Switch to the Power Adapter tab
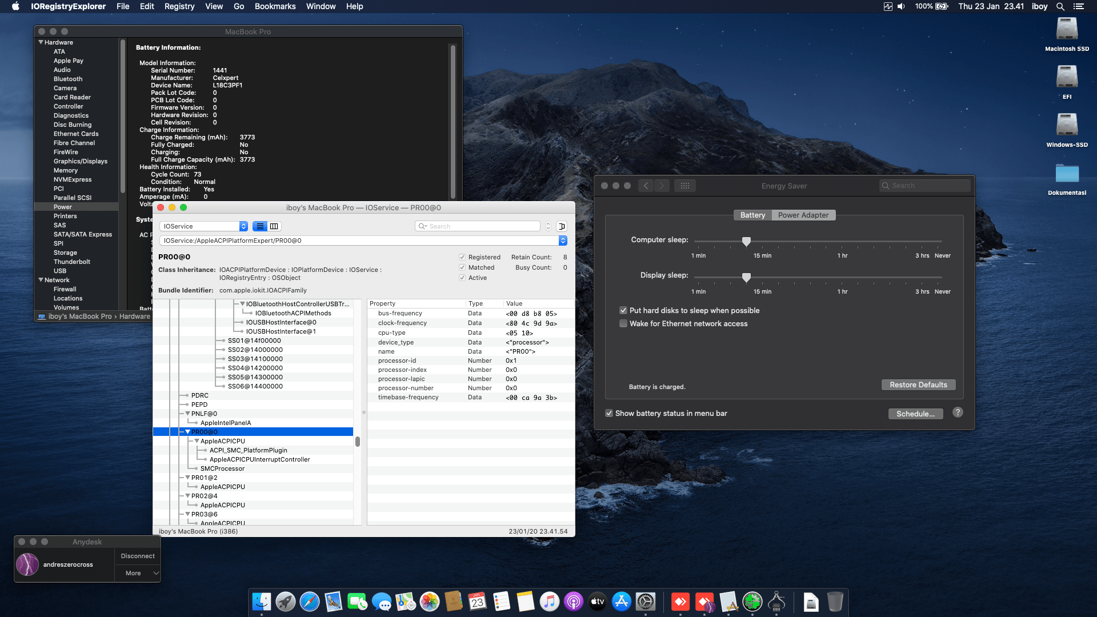1097x617 pixels. 803,215
